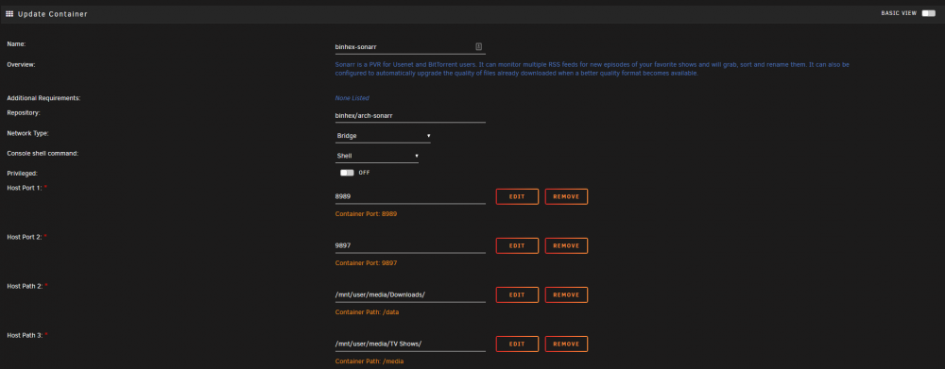Viewport: 945px width, 369px height.
Task: Remove Host Port 1 entry
Action: point(566,197)
